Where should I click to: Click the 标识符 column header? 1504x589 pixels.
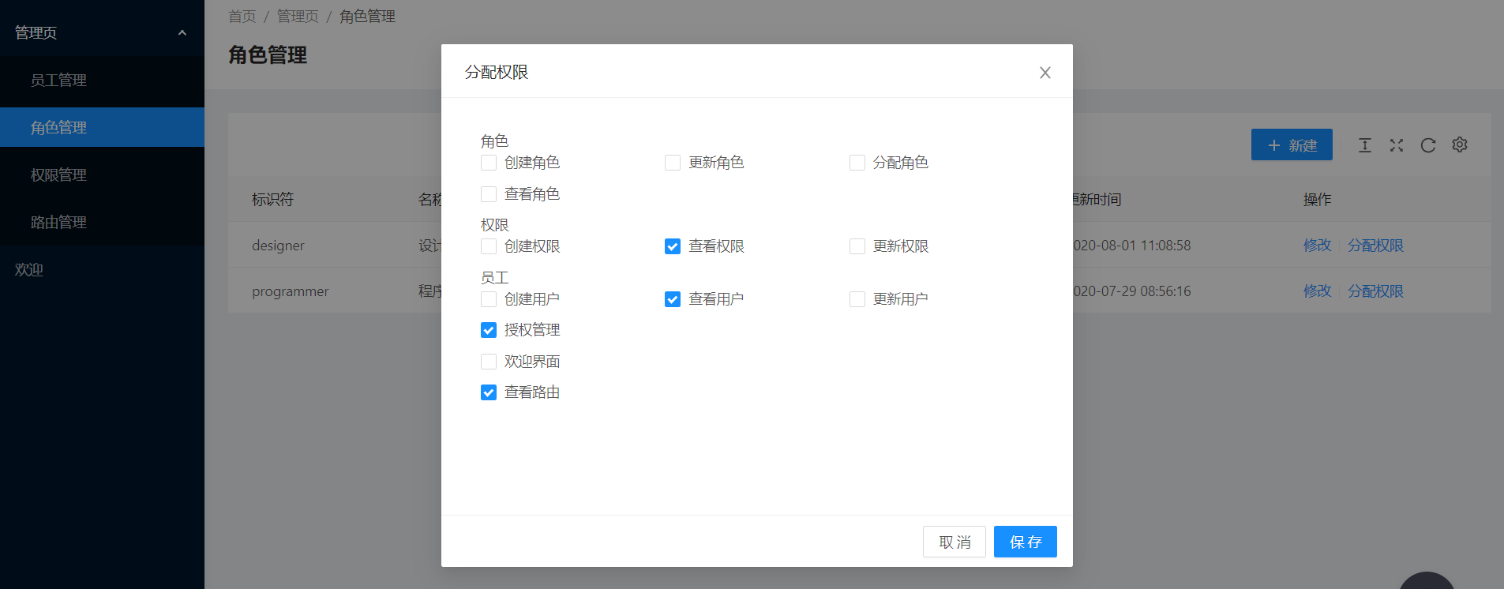(272, 200)
